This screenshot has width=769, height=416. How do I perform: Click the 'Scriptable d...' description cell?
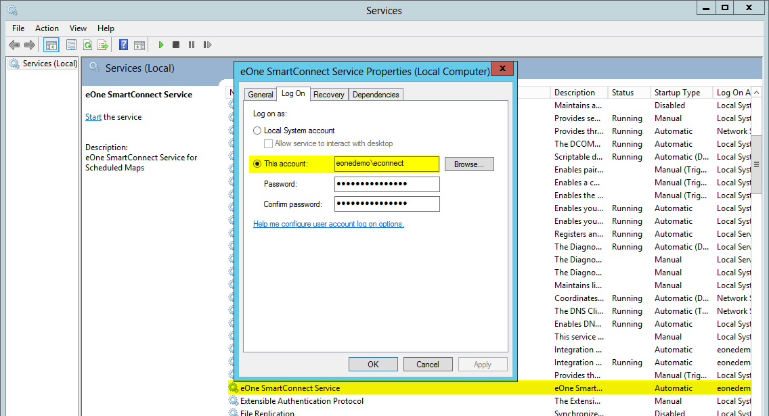click(579, 157)
